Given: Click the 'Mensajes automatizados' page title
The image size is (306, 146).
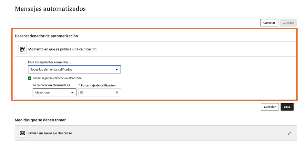Looking at the screenshot, I should (x=50, y=9).
